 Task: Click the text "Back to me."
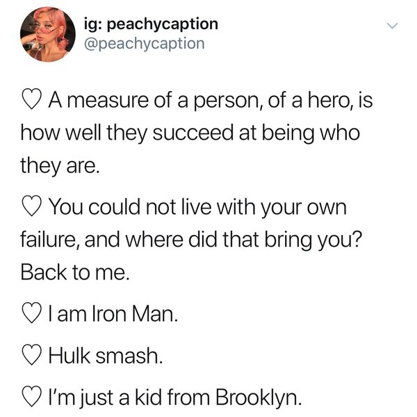[74, 272]
